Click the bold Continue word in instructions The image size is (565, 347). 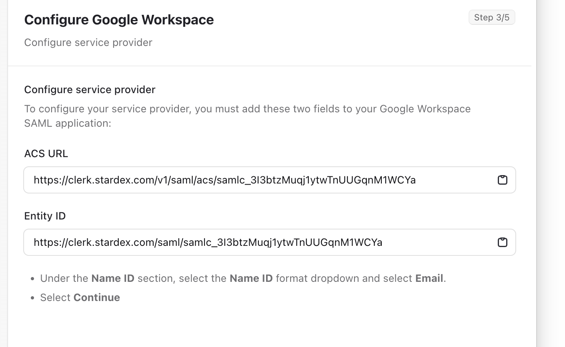(97, 297)
